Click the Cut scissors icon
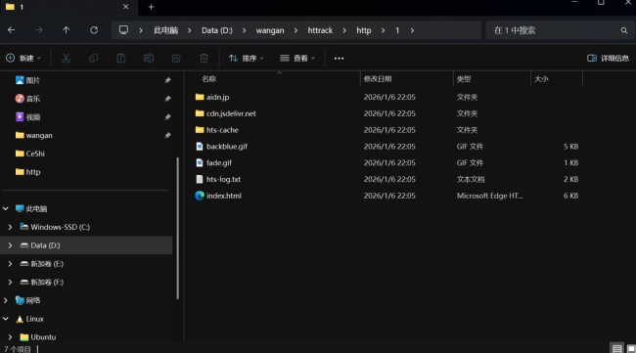 66,59
